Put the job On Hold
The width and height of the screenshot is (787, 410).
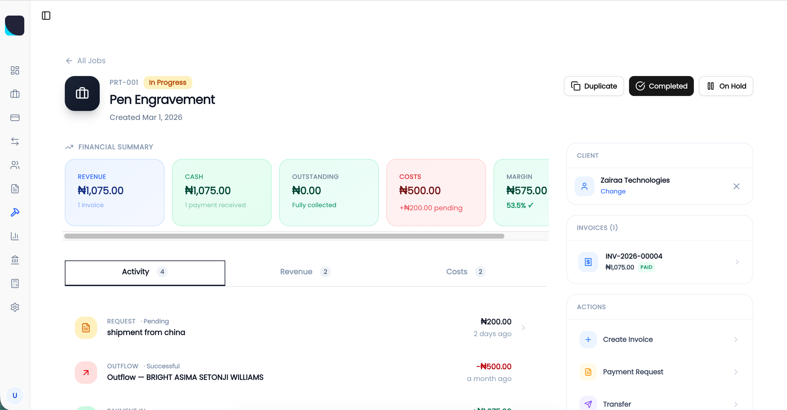[726, 86]
